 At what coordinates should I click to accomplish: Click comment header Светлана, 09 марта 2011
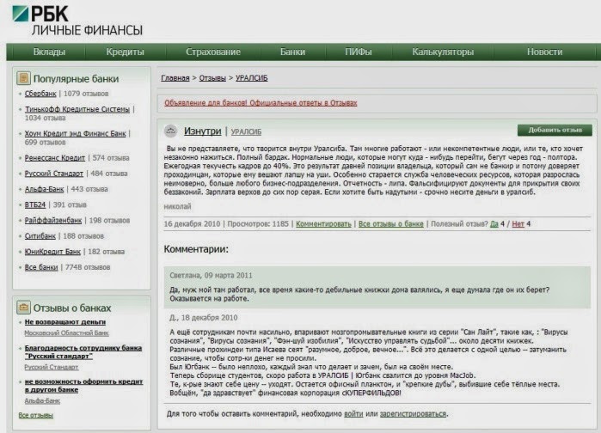211,276
